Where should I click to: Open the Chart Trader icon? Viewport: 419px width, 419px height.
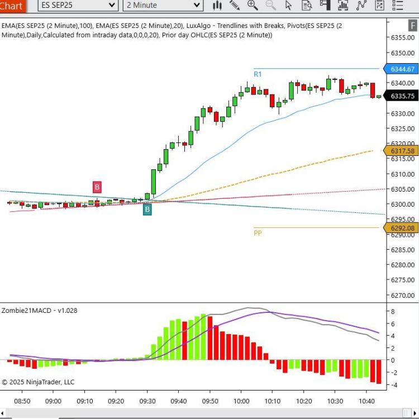pyautogui.click(x=325, y=6)
